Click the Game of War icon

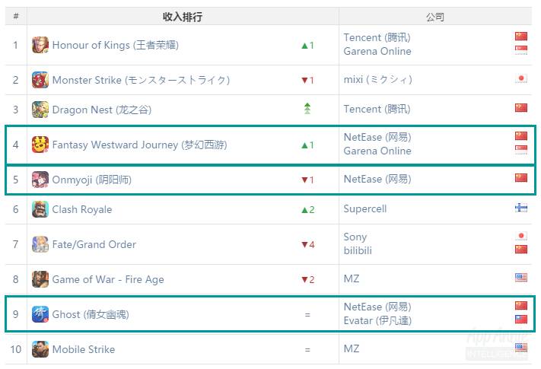tap(40, 279)
